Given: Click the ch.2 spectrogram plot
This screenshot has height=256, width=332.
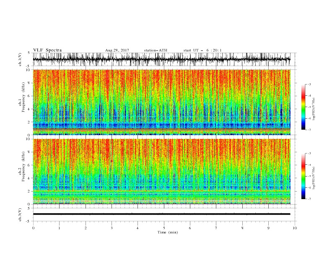Looking at the screenshot, I should click(161, 172).
